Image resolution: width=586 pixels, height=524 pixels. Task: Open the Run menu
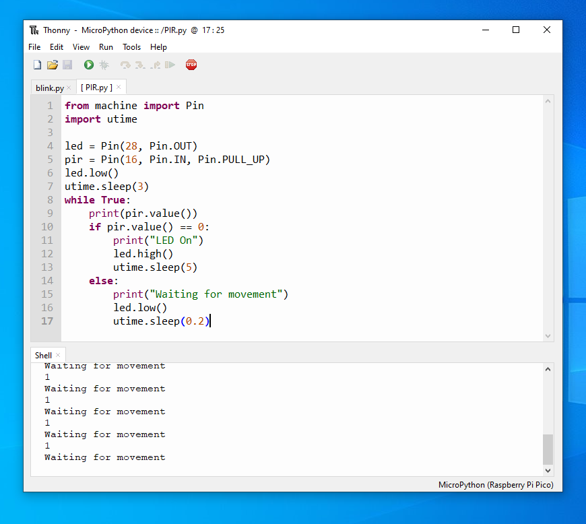click(106, 47)
